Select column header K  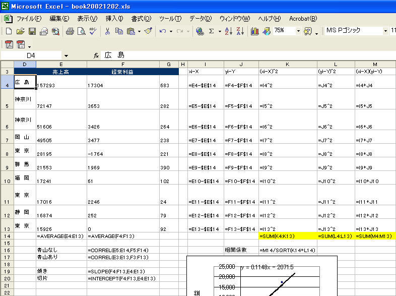[x=287, y=64]
